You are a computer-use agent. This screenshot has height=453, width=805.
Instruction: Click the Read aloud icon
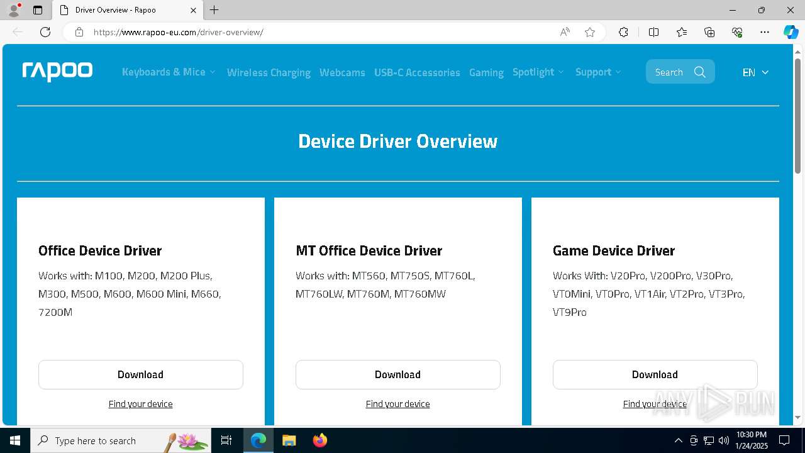click(x=565, y=32)
